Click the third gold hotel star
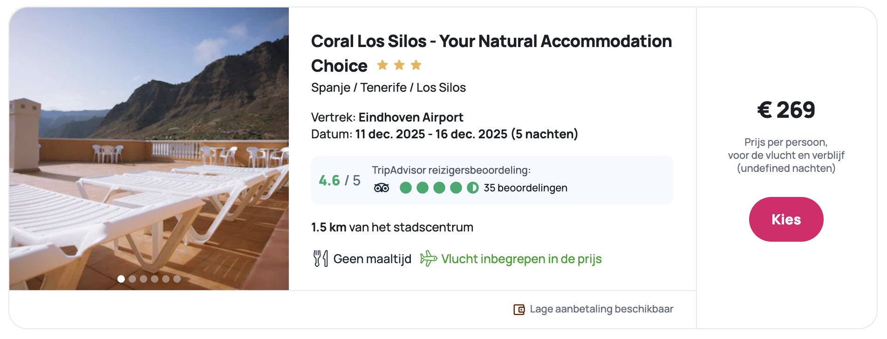 [x=416, y=65]
